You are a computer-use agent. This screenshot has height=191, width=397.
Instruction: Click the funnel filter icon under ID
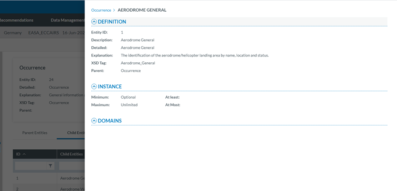pyautogui.click(x=50, y=166)
